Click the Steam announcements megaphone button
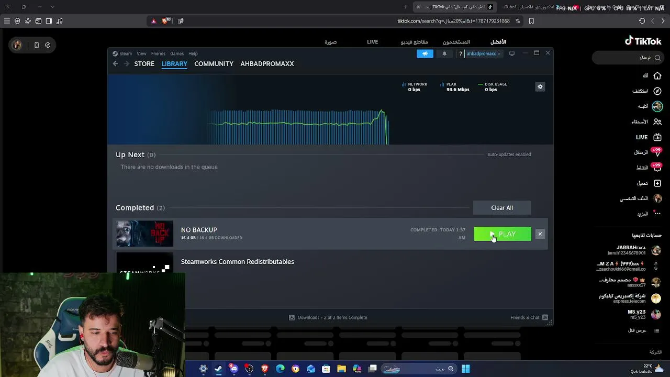Viewport: 670px width, 377px height. pos(425,53)
